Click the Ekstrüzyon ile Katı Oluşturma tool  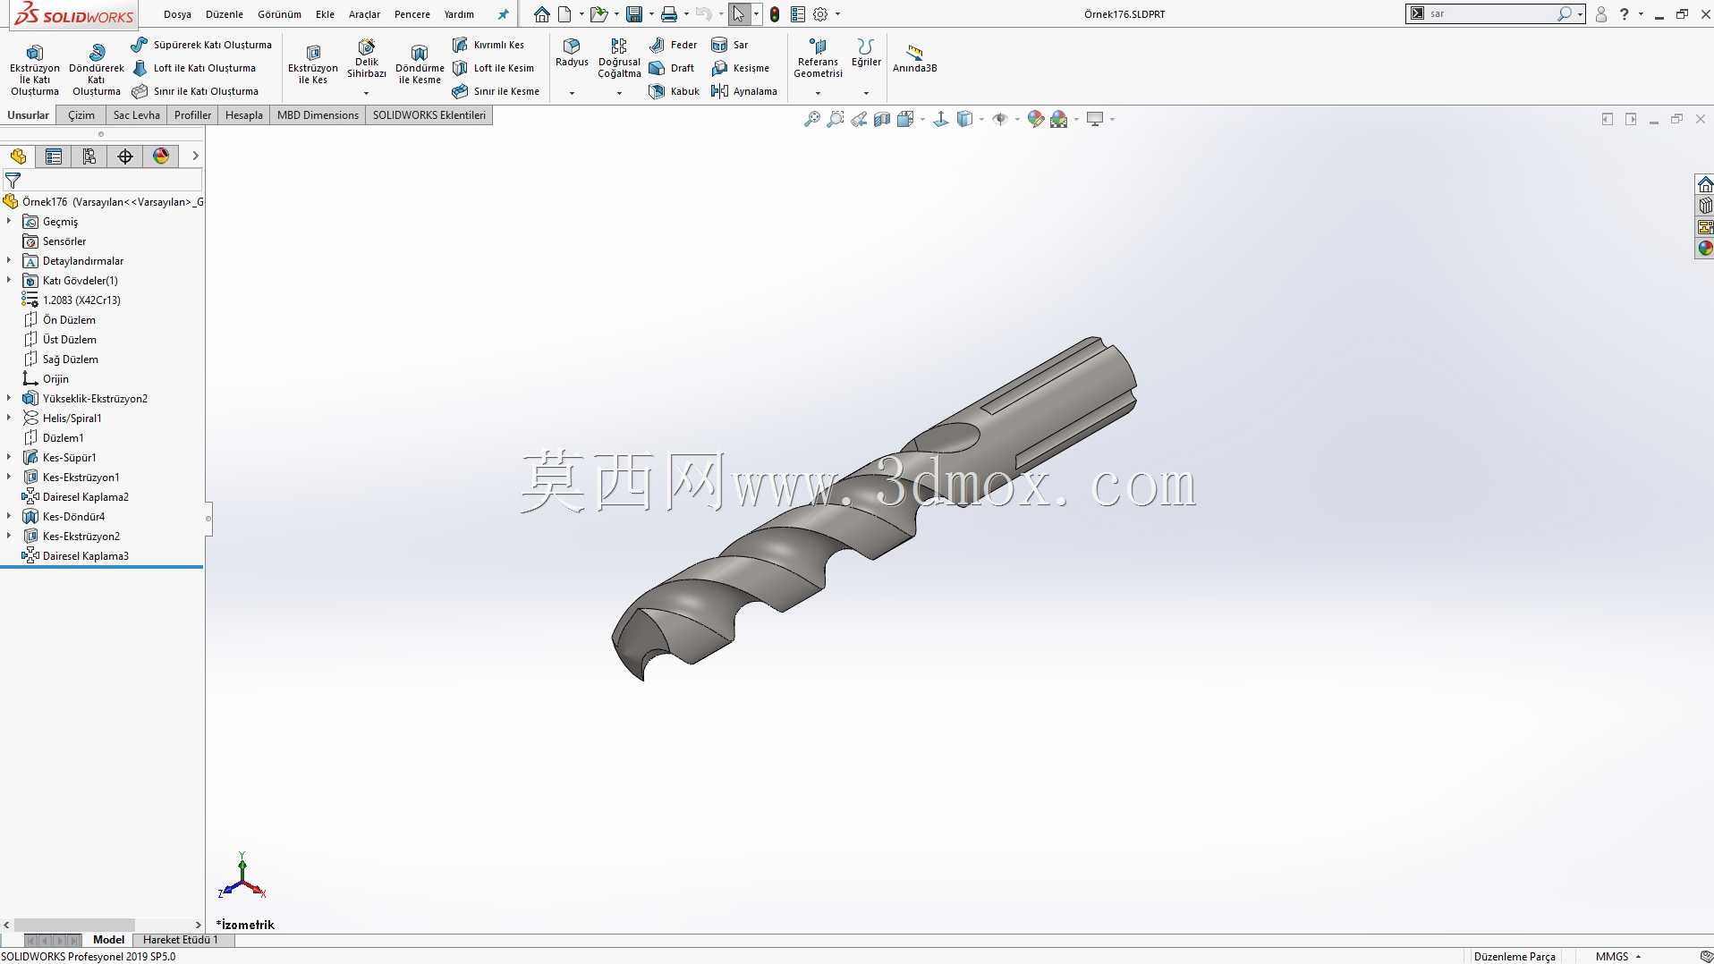point(35,69)
